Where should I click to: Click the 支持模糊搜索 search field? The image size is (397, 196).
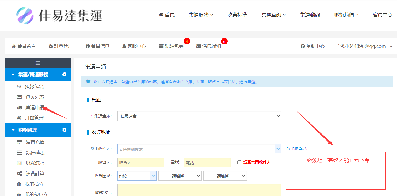pos(196,149)
